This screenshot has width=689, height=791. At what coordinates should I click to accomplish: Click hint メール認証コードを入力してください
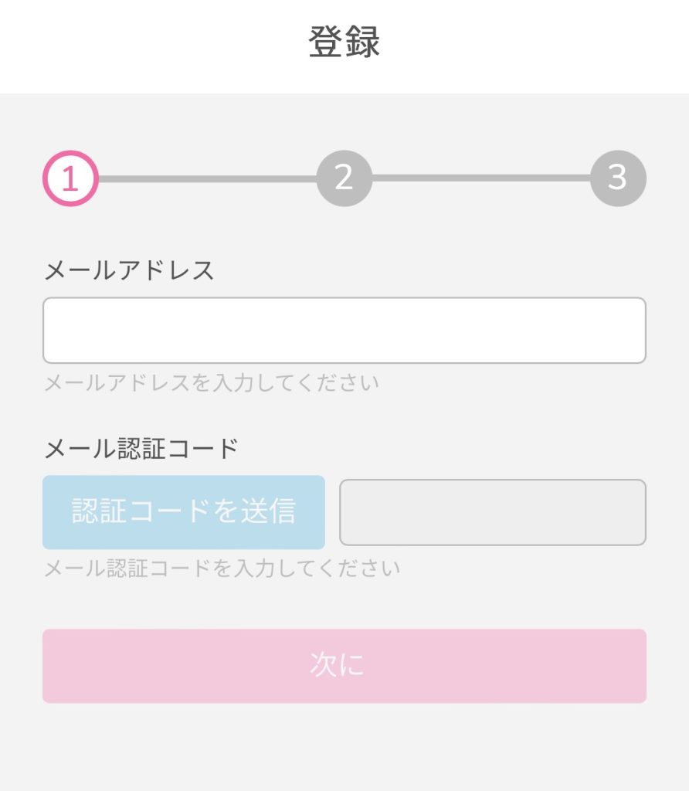pos(222,569)
